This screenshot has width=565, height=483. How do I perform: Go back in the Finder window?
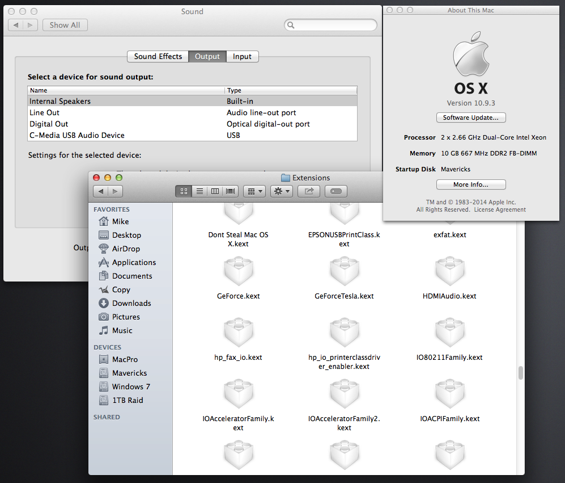pyautogui.click(x=101, y=191)
